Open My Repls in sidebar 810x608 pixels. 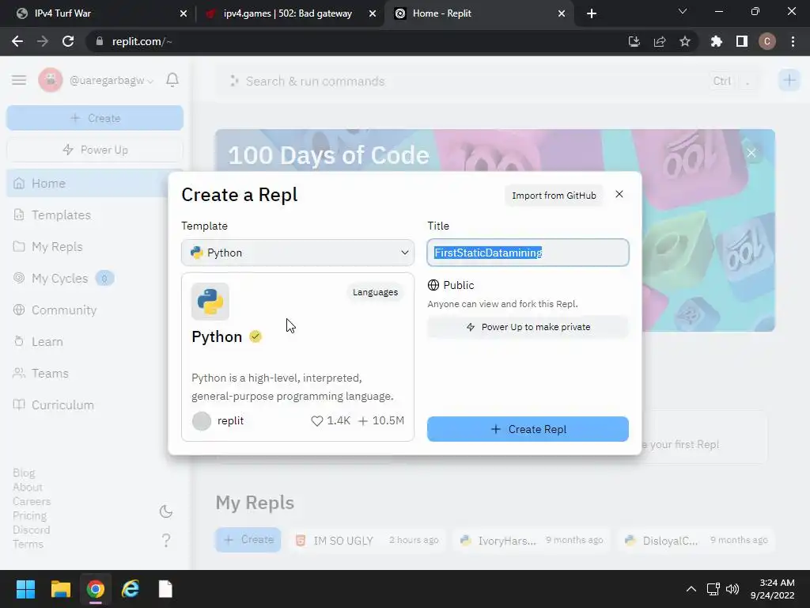95,247
